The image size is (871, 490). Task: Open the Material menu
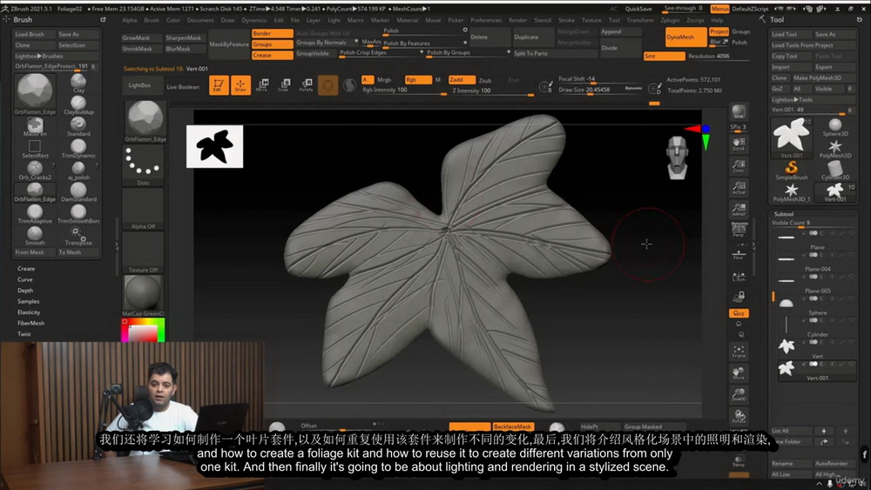click(407, 20)
